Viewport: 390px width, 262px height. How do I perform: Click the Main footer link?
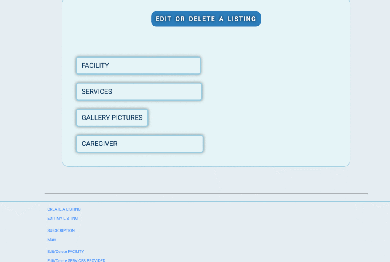pos(52,240)
